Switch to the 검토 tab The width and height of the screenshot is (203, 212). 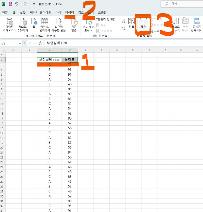click(x=81, y=13)
